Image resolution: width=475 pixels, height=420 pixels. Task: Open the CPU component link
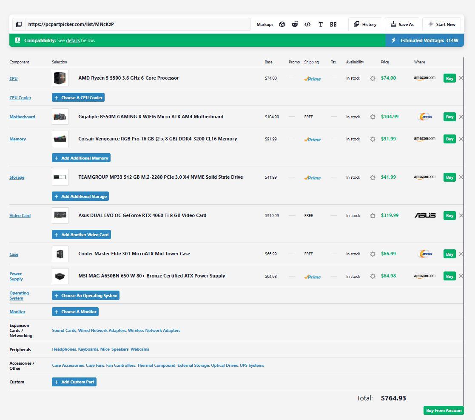tap(13, 78)
